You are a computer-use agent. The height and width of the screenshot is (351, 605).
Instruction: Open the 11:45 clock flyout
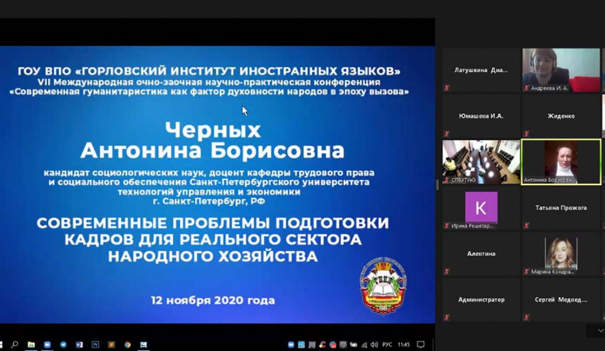pos(404,344)
